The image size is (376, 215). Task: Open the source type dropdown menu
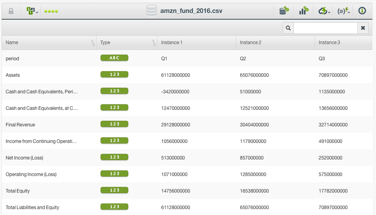tap(32, 11)
